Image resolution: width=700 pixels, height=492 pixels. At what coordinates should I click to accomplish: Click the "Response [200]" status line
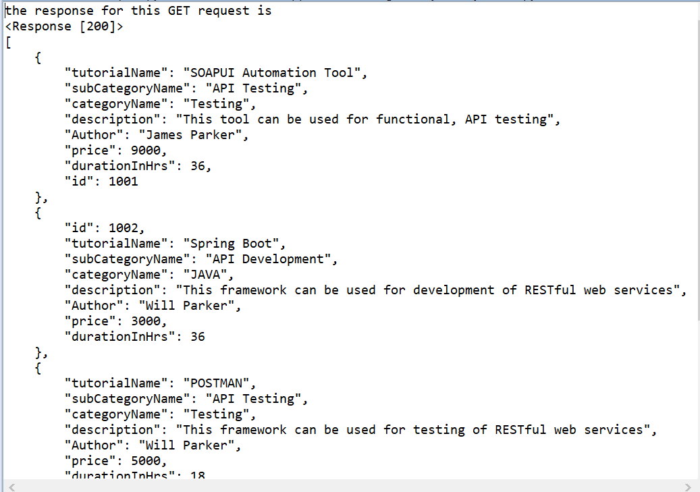(x=64, y=27)
